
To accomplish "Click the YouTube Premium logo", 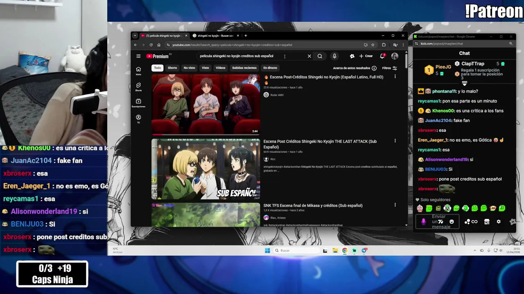I will (x=157, y=56).
